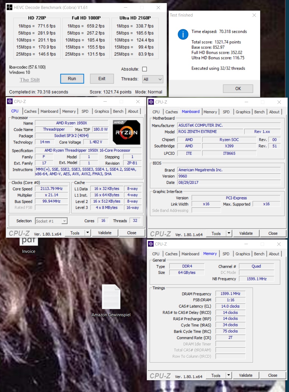Click the BIOS date 08/29/2017 field
Viewport: 289px width, 392px height.
[x=229, y=182]
